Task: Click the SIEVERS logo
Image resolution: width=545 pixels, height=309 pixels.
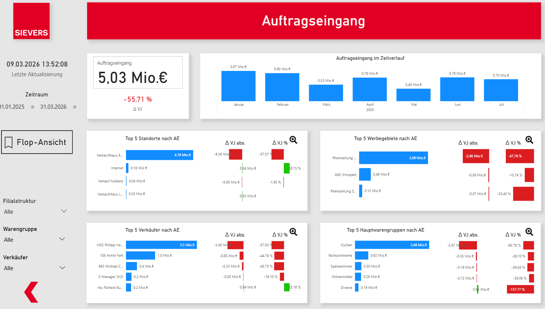Action: 31,21
